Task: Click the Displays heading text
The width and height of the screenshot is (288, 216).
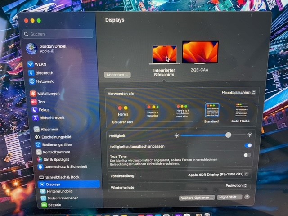Action: (115, 20)
